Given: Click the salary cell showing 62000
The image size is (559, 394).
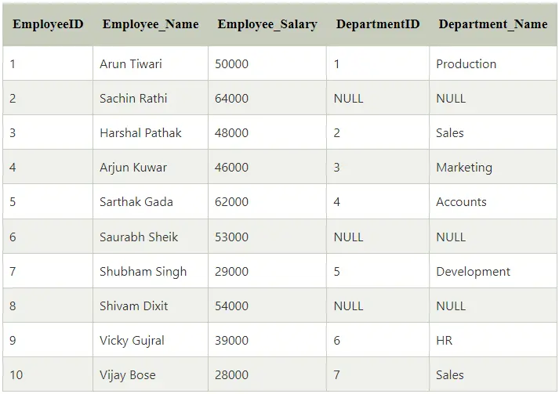Looking at the screenshot, I should (267, 201).
